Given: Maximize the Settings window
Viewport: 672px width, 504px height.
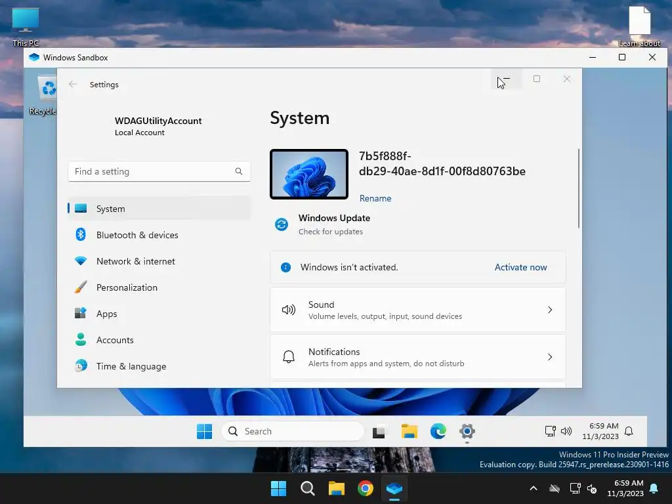Looking at the screenshot, I should [537, 79].
